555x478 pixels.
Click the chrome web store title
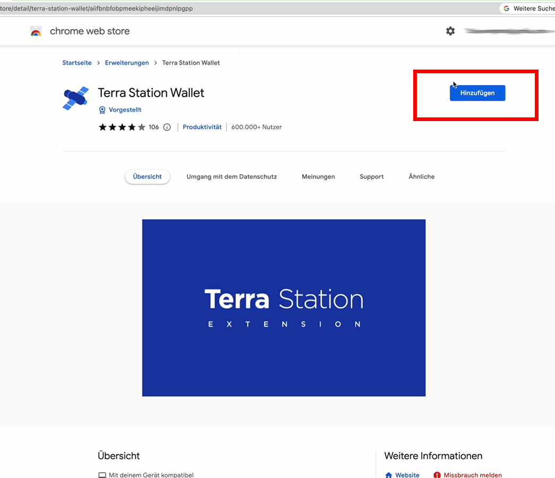pos(90,31)
